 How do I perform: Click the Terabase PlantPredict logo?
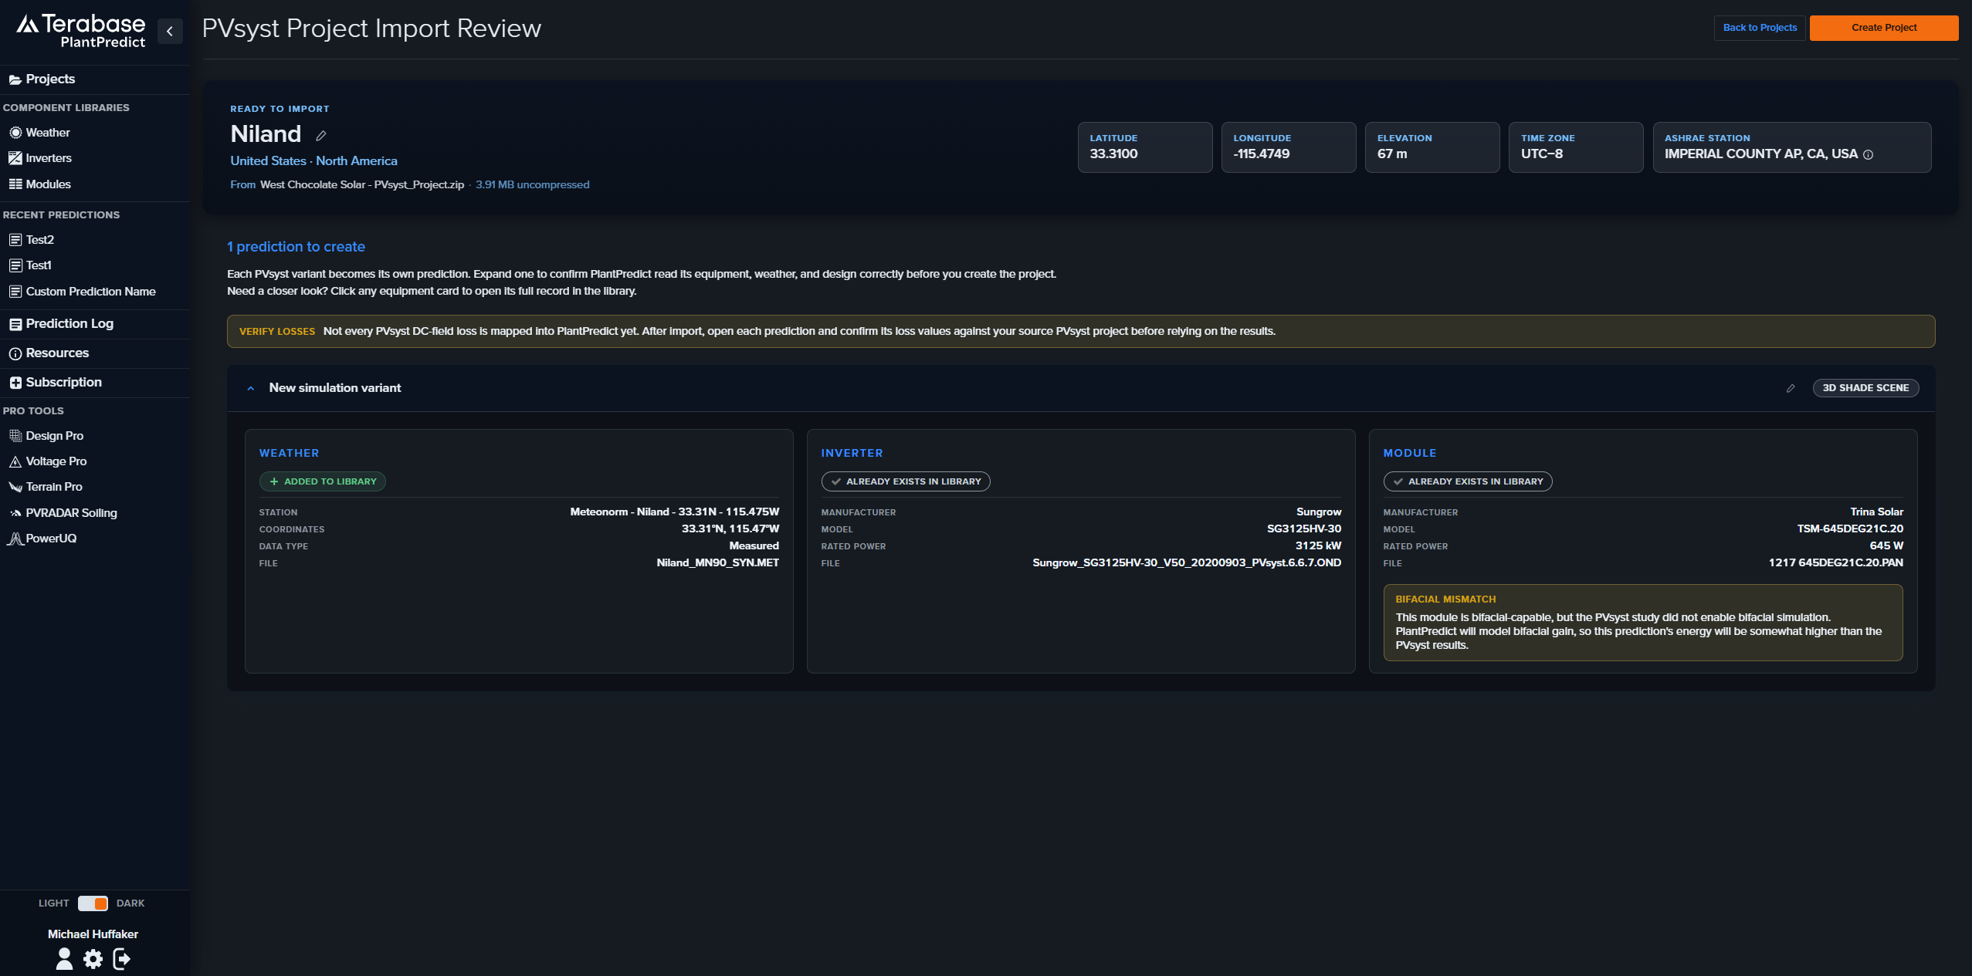click(81, 31)
